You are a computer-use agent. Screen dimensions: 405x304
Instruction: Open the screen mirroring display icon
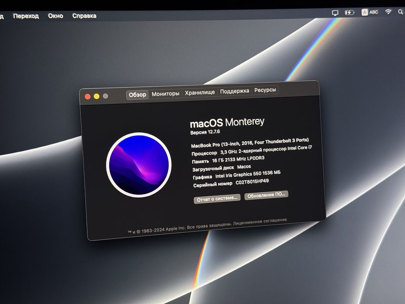tap(335, 13)
